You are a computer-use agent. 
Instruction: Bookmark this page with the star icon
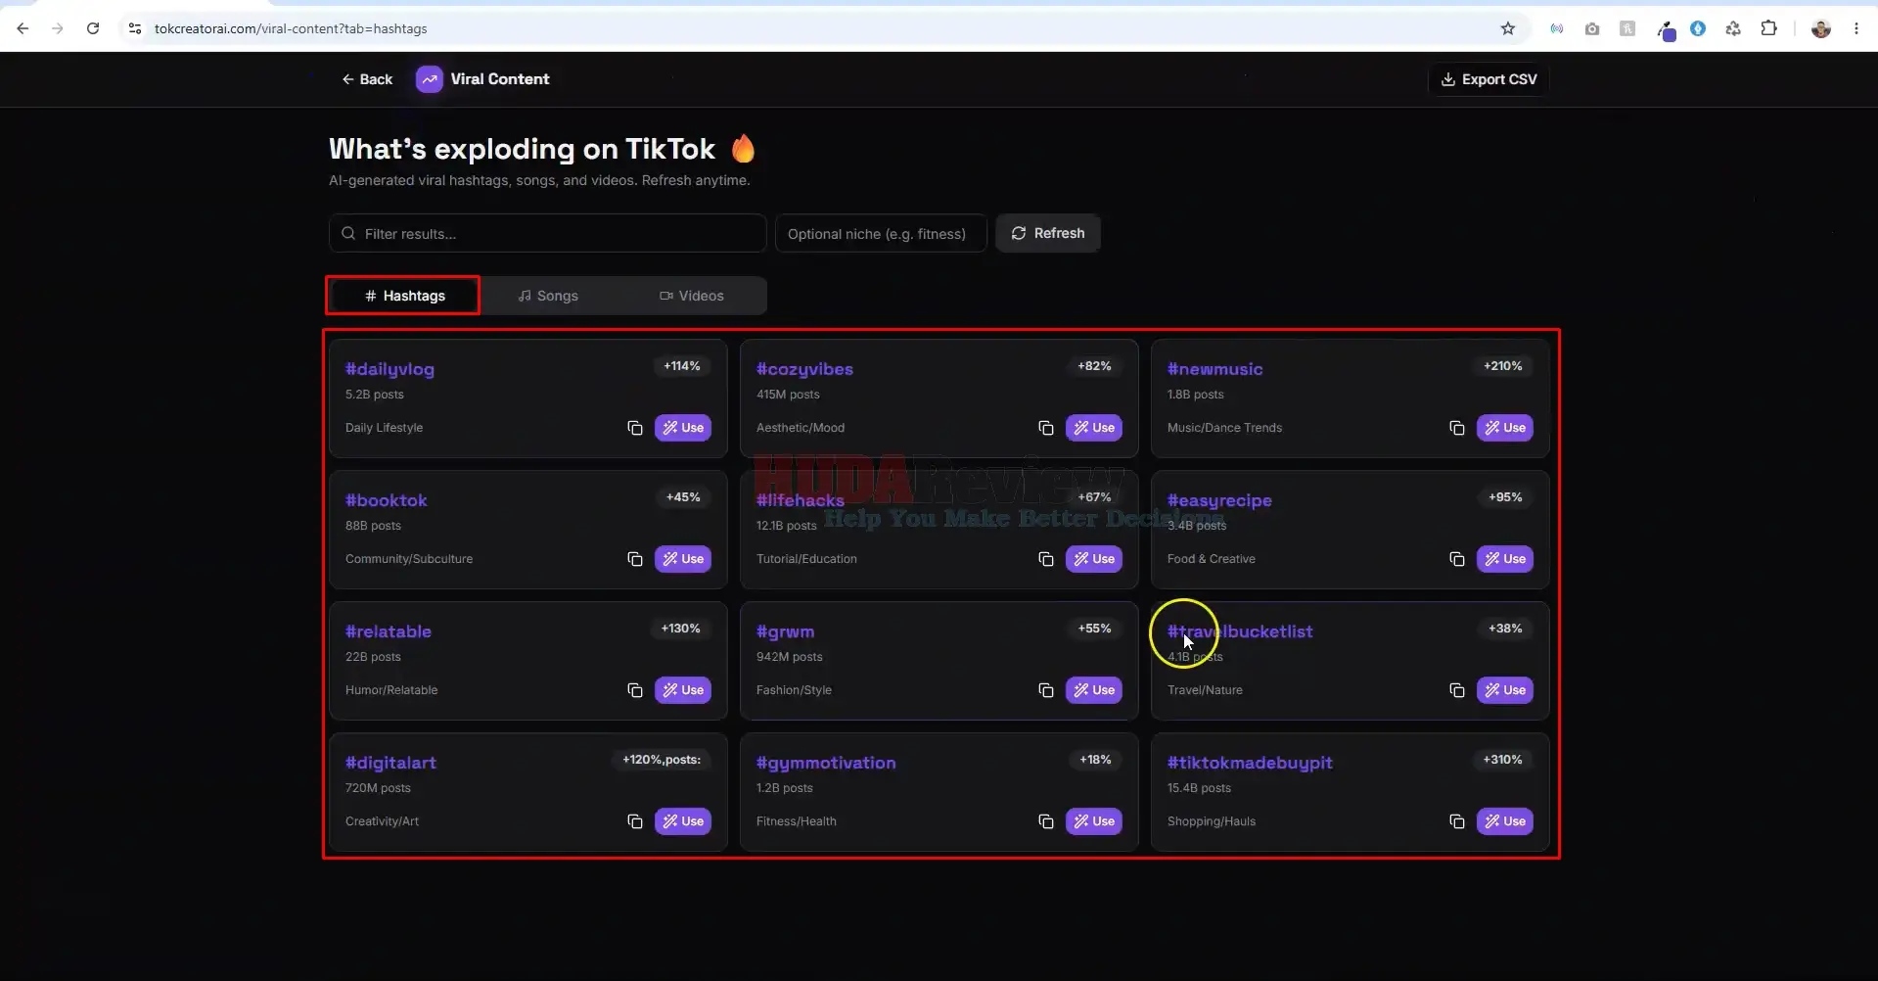click(x=1508, y=28)
